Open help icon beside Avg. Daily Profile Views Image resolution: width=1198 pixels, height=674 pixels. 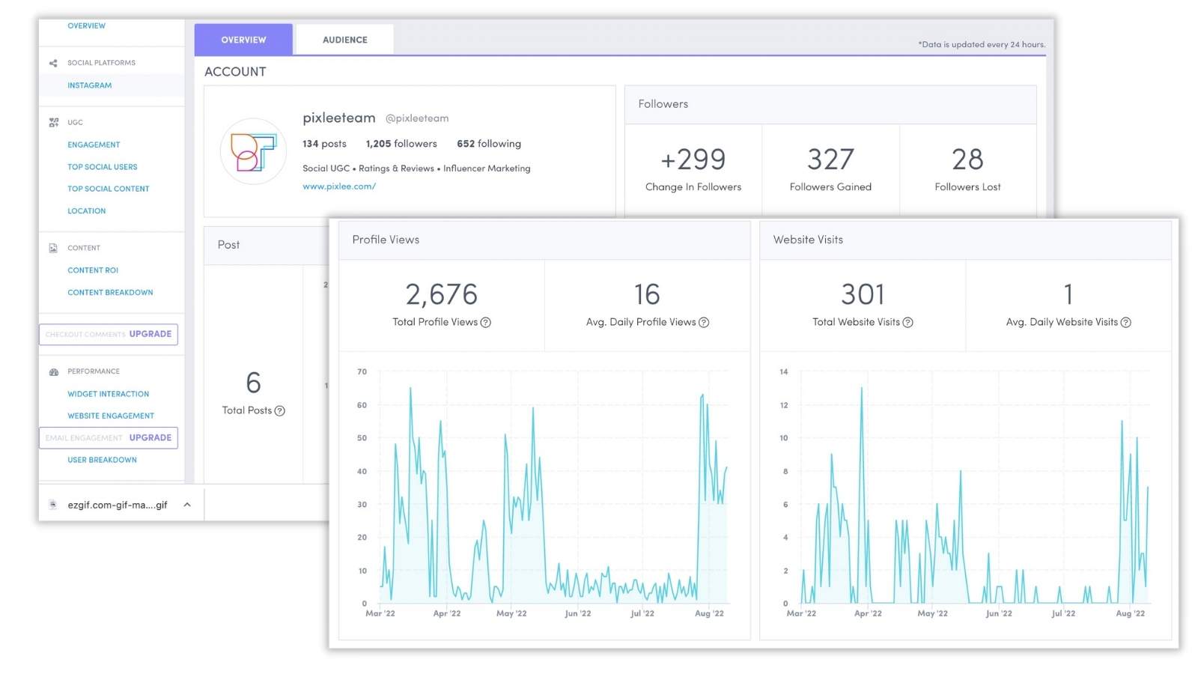(703, 323)
